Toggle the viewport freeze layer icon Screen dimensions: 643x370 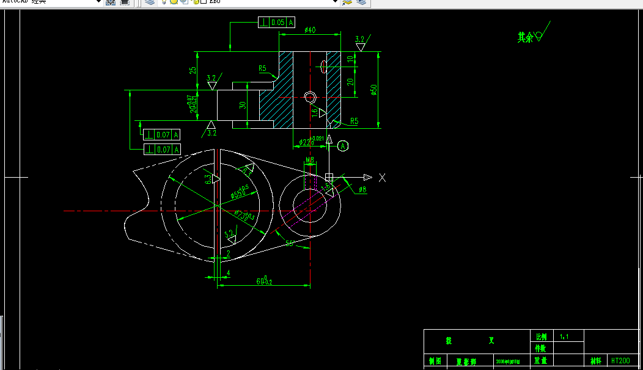point(184,2)
